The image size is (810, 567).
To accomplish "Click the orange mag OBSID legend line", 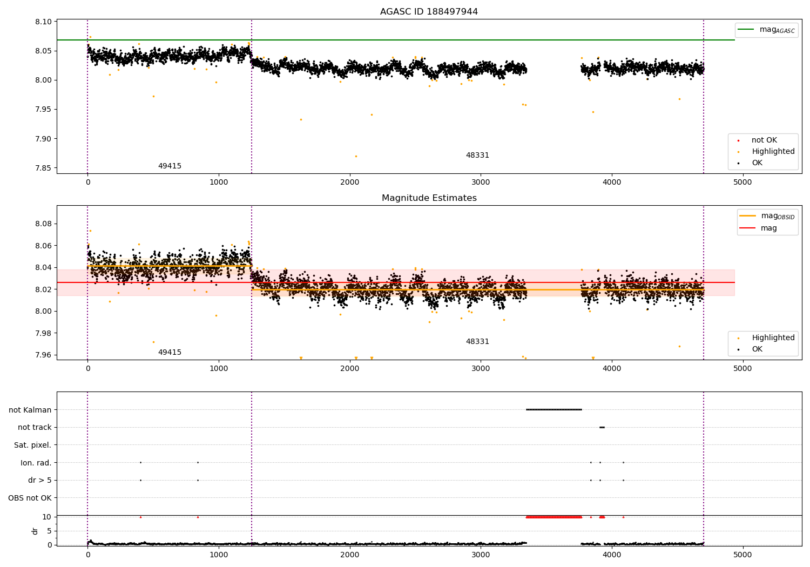I will pos(747,216).
